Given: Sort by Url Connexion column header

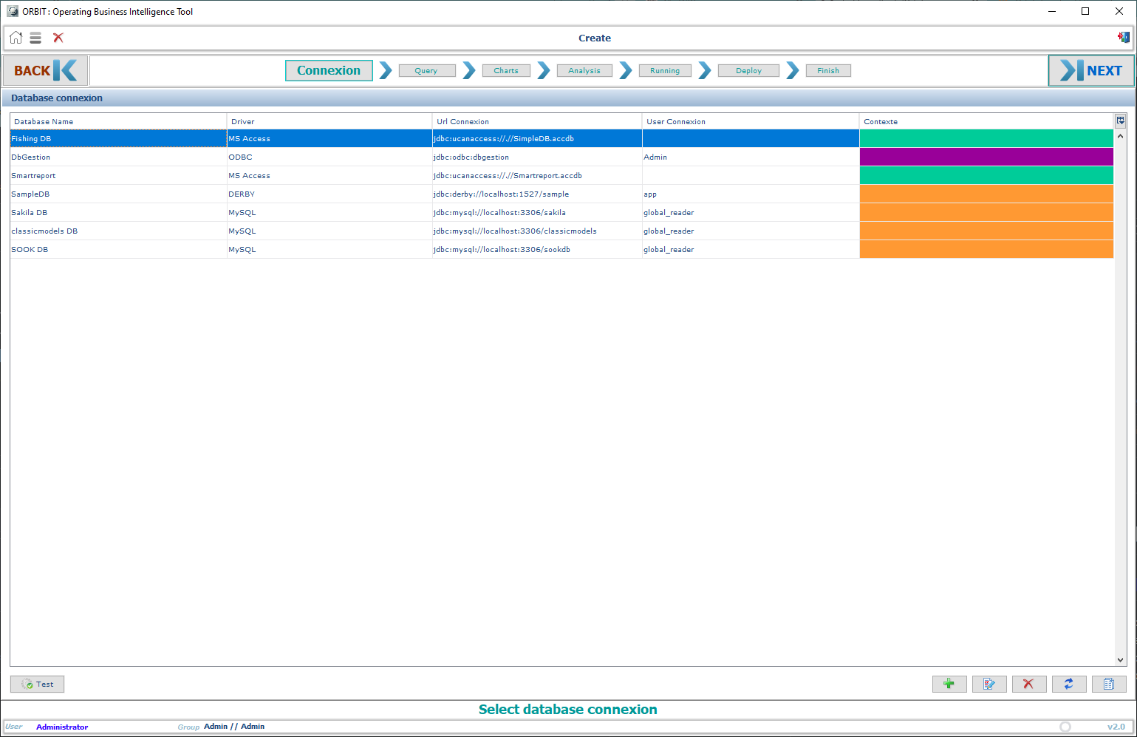Looking at the screenshot, I should (537, 121).
